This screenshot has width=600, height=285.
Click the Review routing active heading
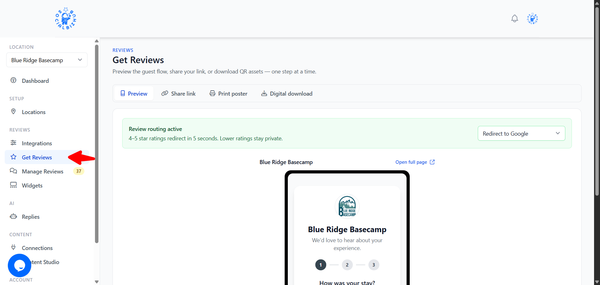click(x=155, y=129)
